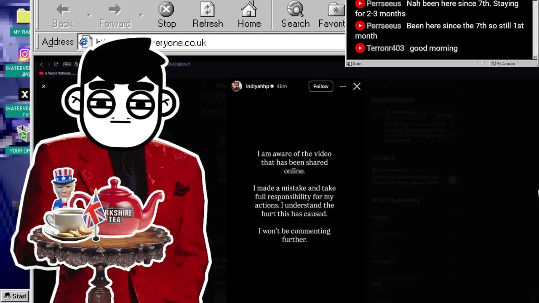The height and width of the screenshot is (303, 539).
Task: Open the X logo desktop icon
Action: 24,95
